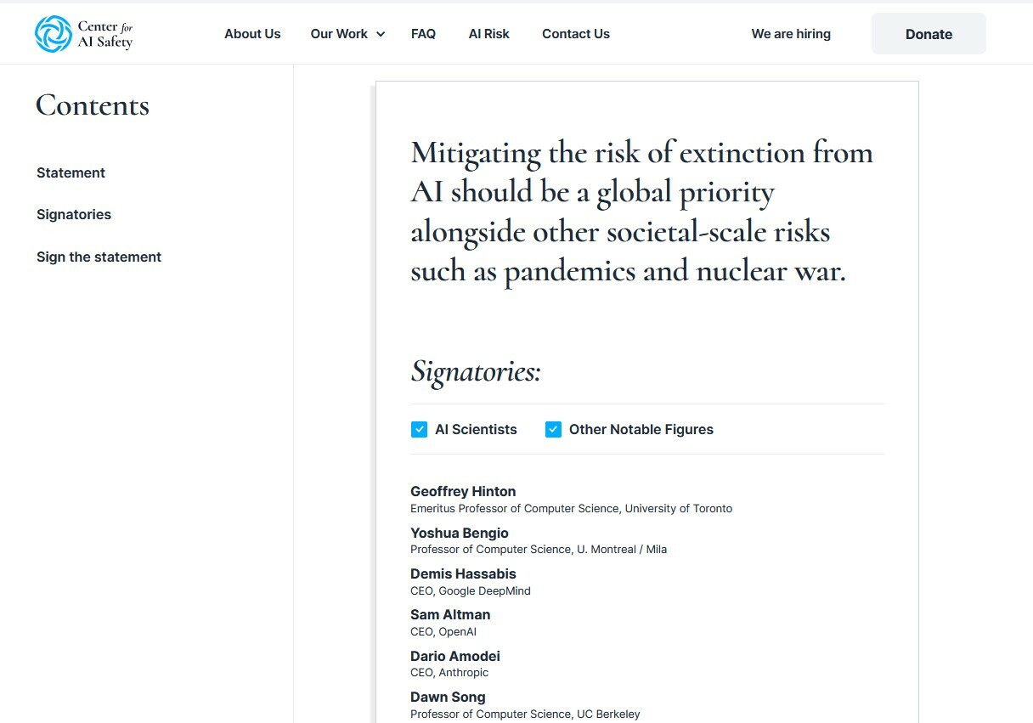Go to the AI Risk page

488,34
